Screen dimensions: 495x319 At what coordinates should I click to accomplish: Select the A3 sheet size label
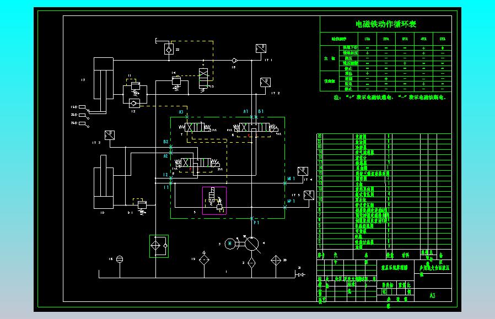click(x=433, y=295)
